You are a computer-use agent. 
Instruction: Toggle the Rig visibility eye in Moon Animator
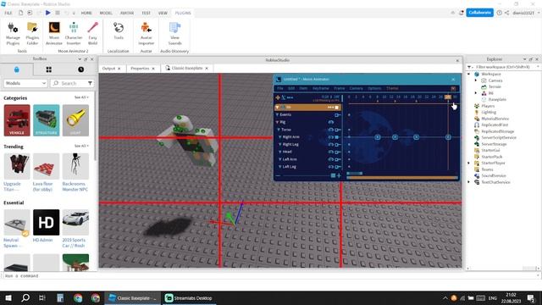(331, 122)
